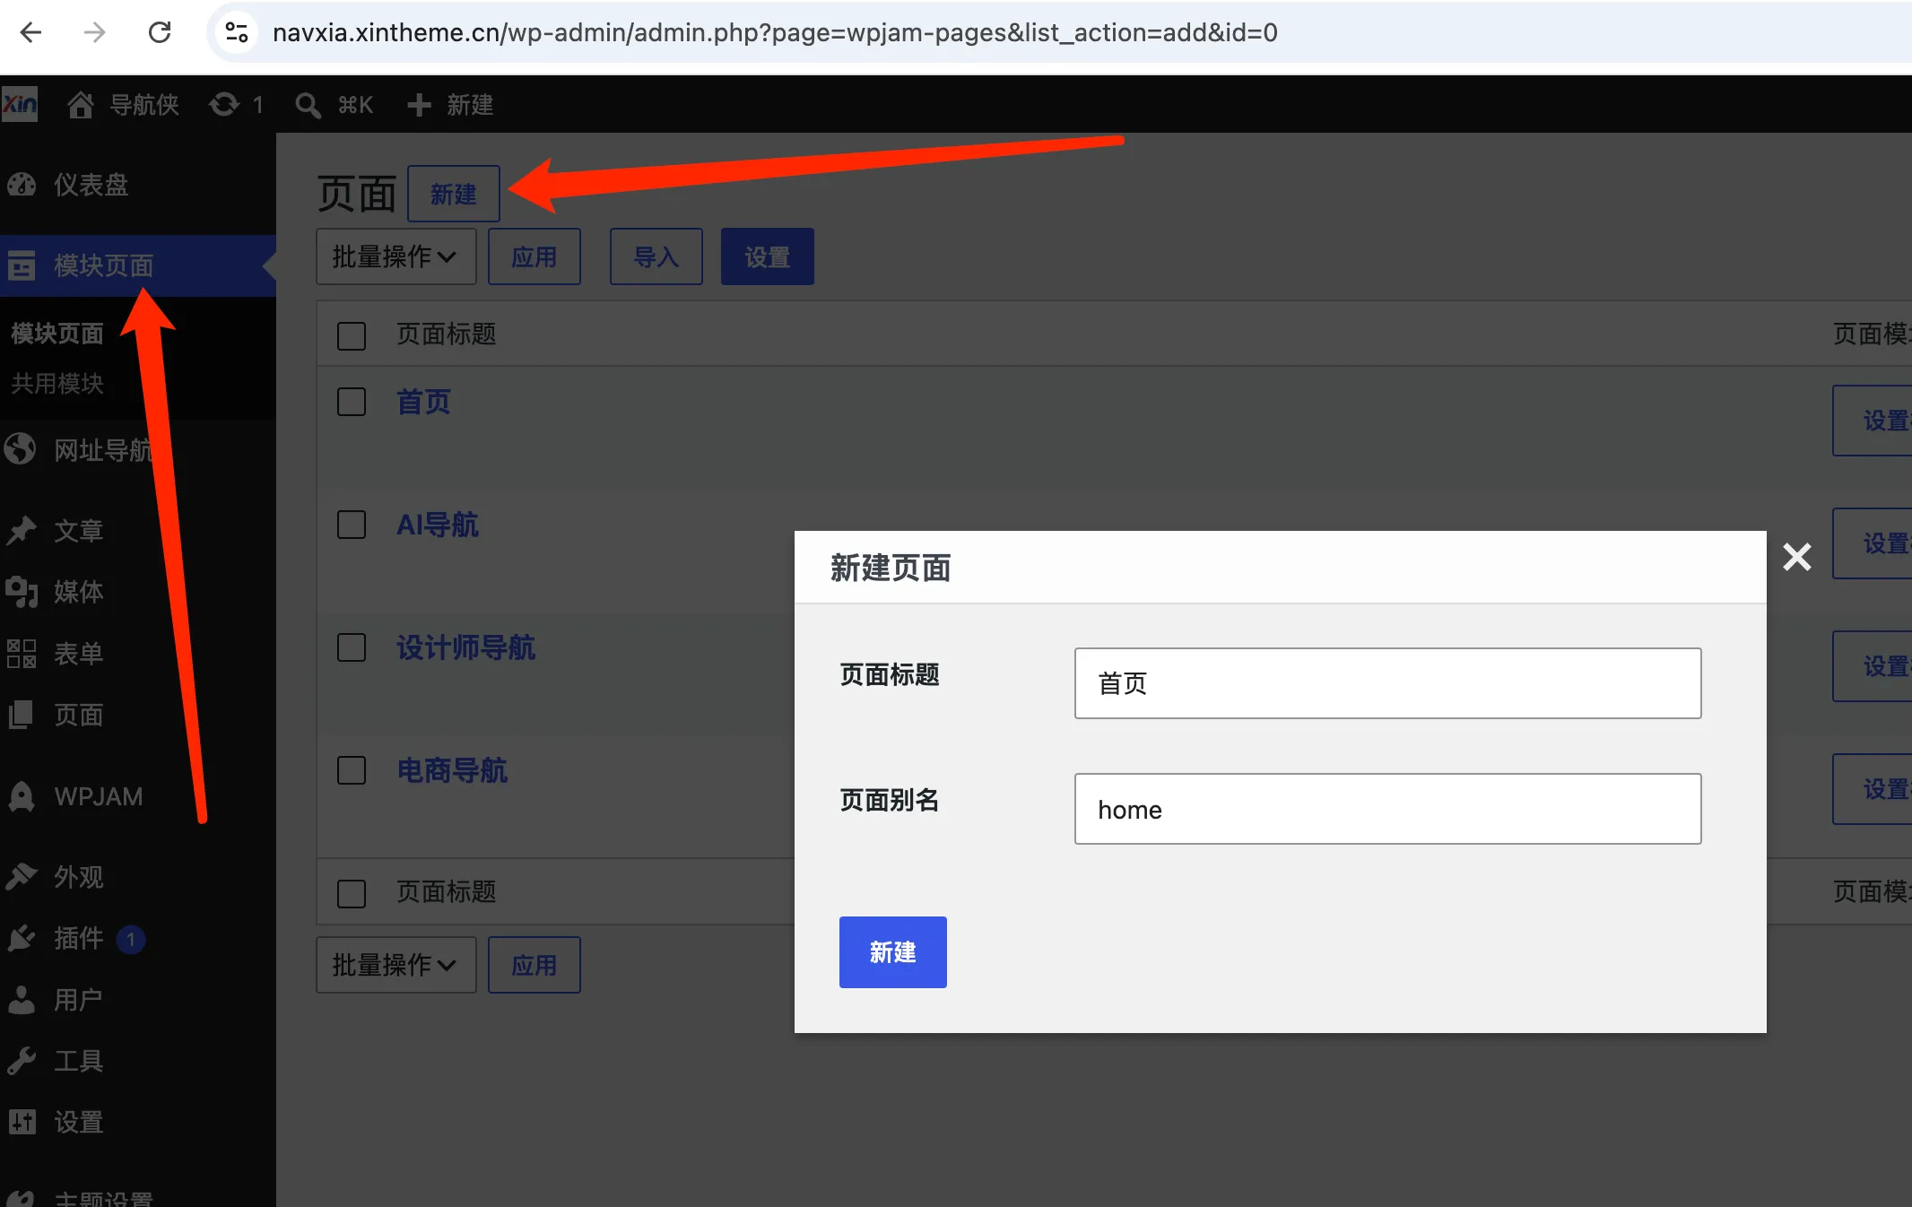
Task: Check the 设计师导航 row checkbox
Action: 352,647
